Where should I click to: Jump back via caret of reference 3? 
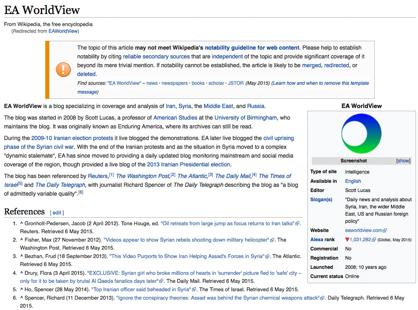click(x=22, y=256)
